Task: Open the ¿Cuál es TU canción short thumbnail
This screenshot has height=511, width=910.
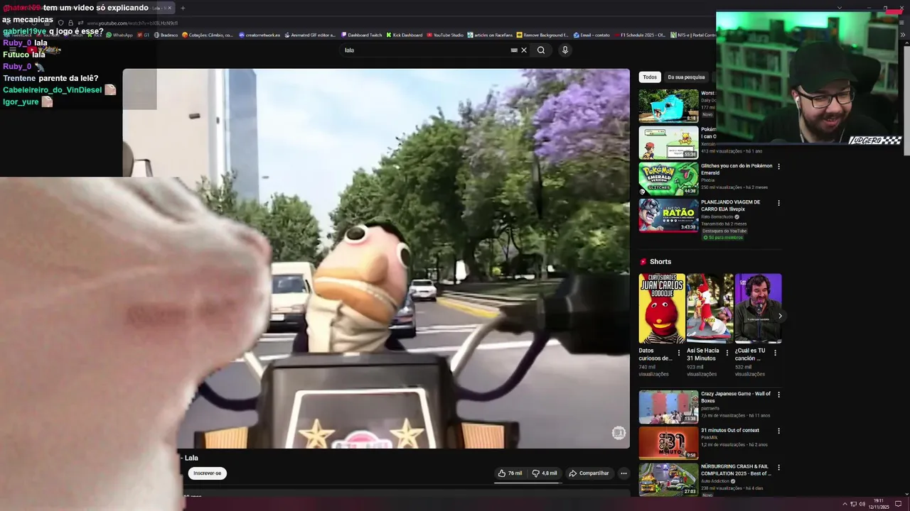Action: coord(758,309)
